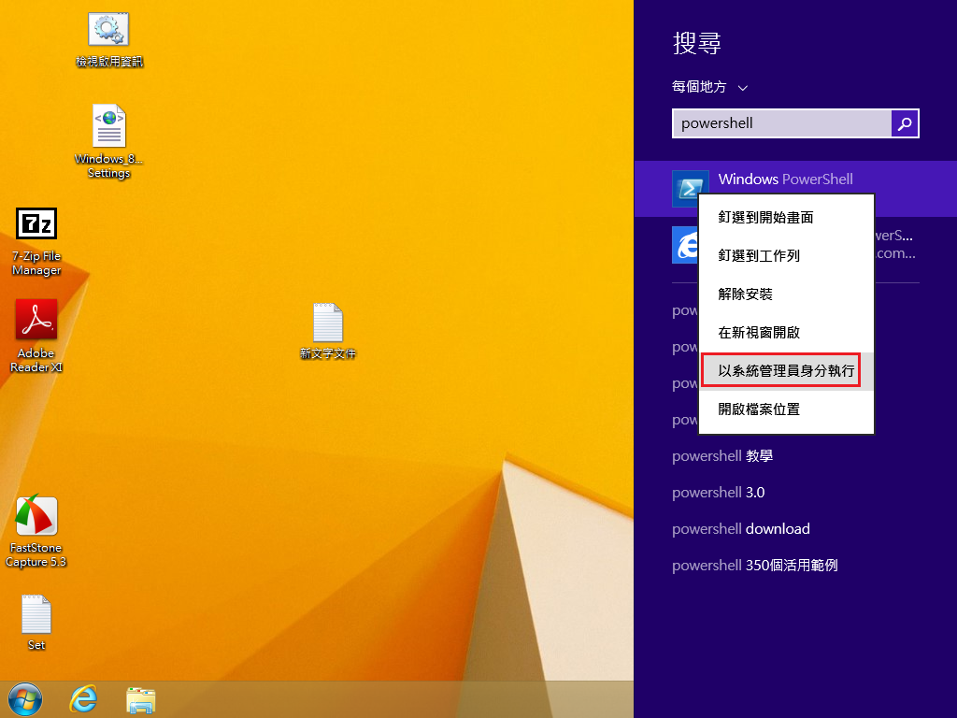Click suggestion powershell 教學
This screenshot has height=718, width=957.
click(x=722, y=456)
